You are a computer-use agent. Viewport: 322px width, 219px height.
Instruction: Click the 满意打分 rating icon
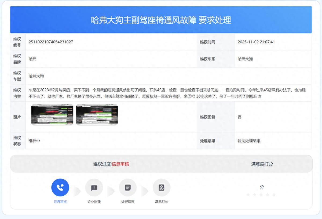[162, 188]
